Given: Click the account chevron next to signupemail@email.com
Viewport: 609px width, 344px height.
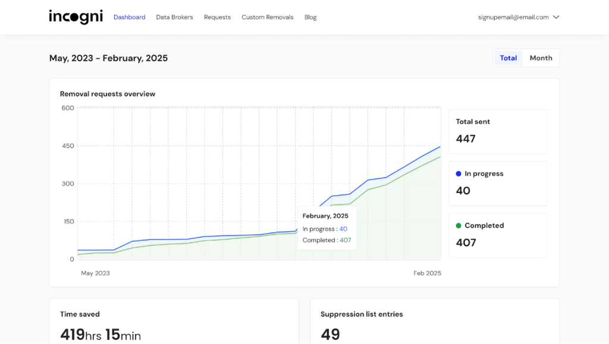Looking at the screenshot, I should [557, 17].
